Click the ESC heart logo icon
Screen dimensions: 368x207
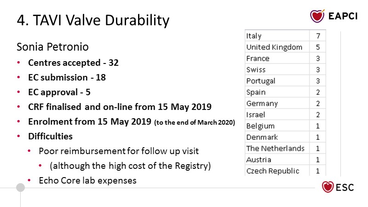coord(328,188)
